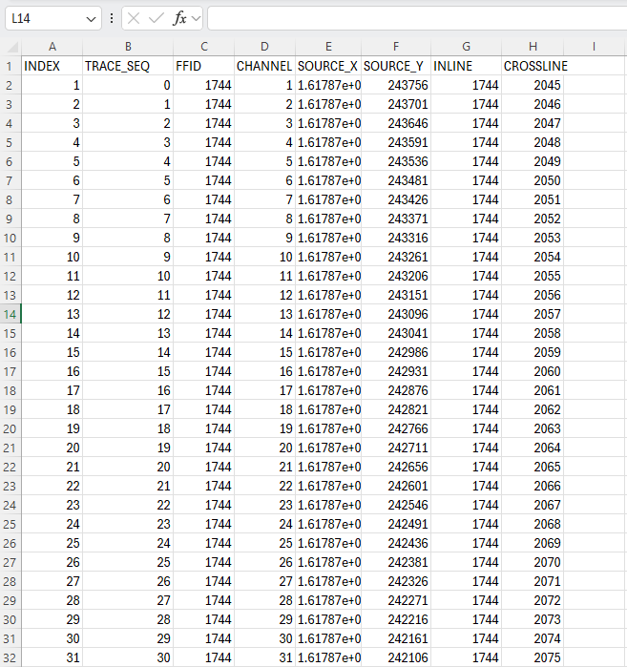Image resolution: width=627 pixels, height=667 pixels.
Task: Click the TRACE_SEQ cell in row 2
Action: [x=128, y=85]
